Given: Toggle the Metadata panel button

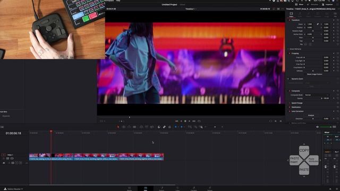Looking at the screenshot, I should 313,4.
